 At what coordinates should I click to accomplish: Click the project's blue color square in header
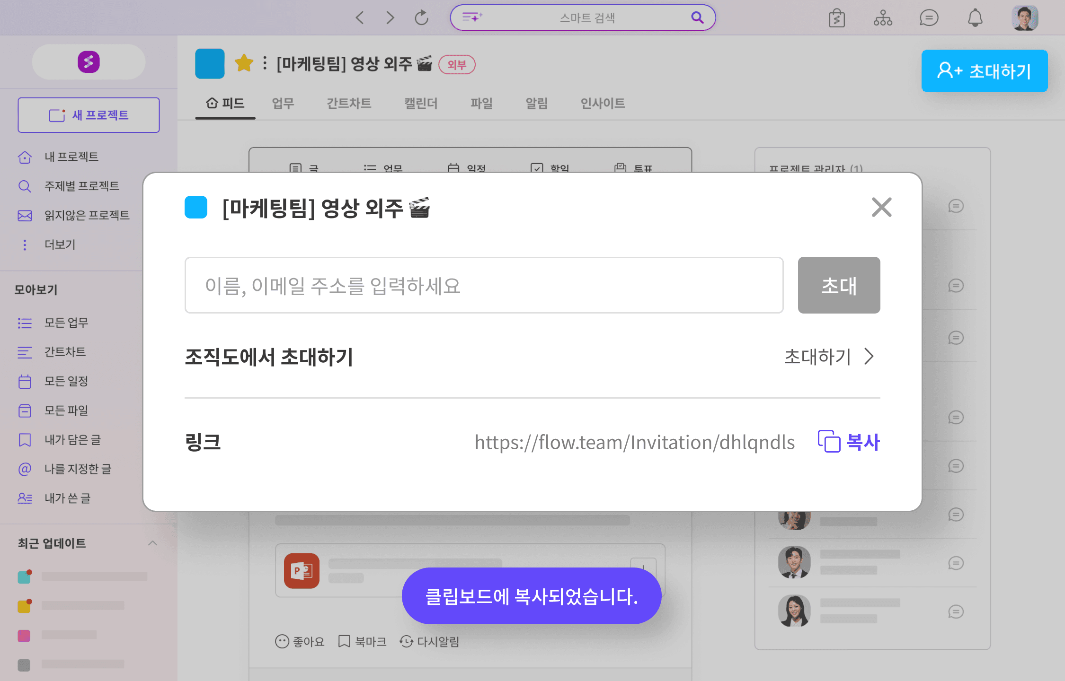coord(210,63)
